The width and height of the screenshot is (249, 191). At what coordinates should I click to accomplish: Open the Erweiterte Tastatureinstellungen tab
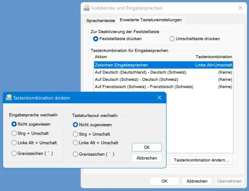[x=150, y=20]
